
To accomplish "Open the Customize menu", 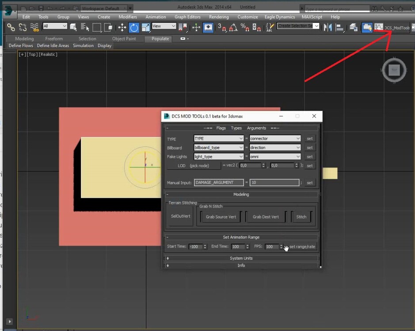I will tap(247, 17).
